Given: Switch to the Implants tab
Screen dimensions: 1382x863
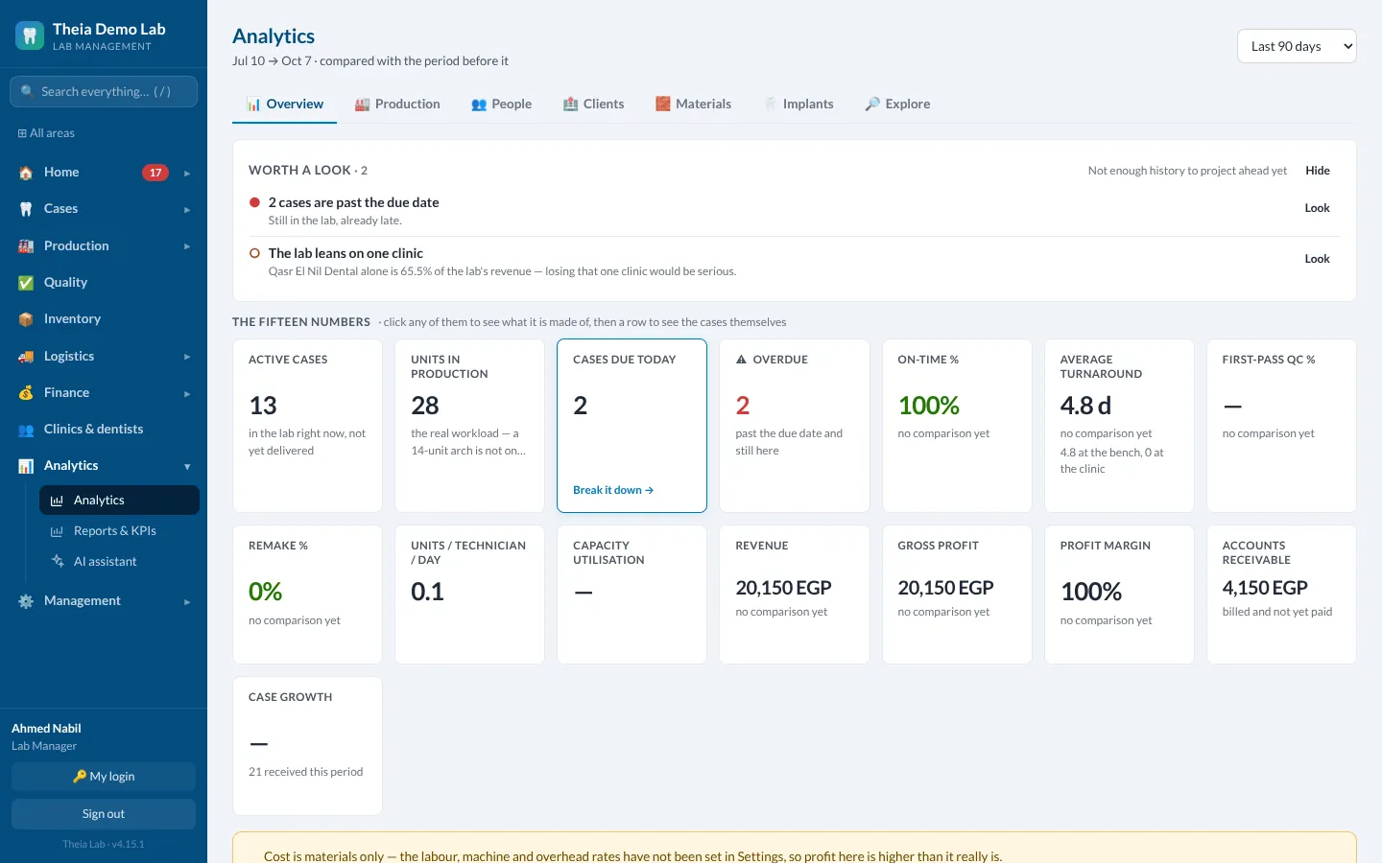Looking at the screenshot, I should 798,104.
